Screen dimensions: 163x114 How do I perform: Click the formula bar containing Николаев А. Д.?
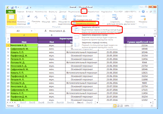pyautogui.click(x=101, y=31)
